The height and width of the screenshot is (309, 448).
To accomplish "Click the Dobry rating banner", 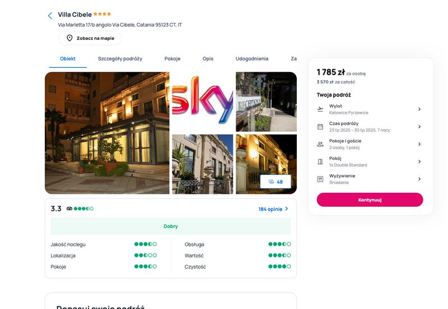I will point(171,226).
